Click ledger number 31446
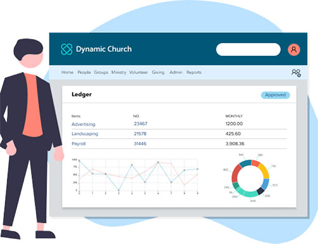Screen dimensions: 318x244 (140, 144)
